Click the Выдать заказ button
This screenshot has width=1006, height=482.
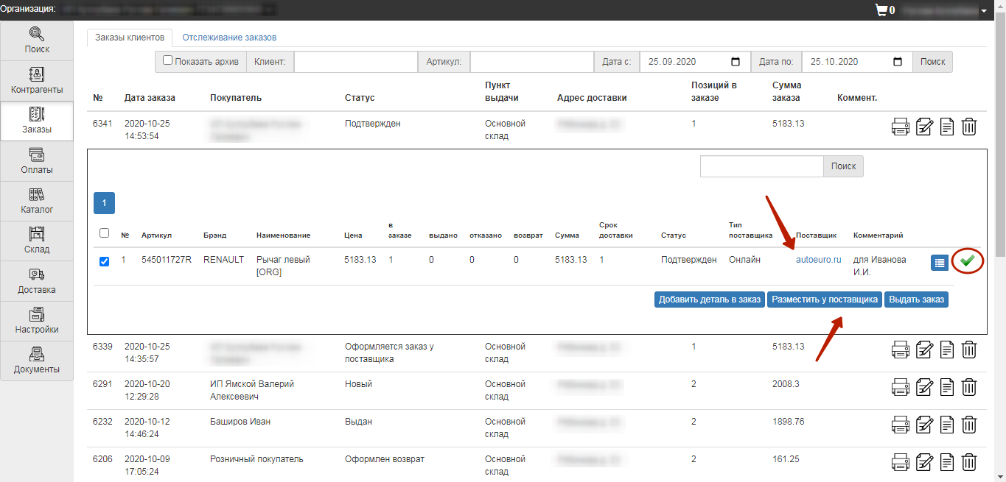click(916, 300)
